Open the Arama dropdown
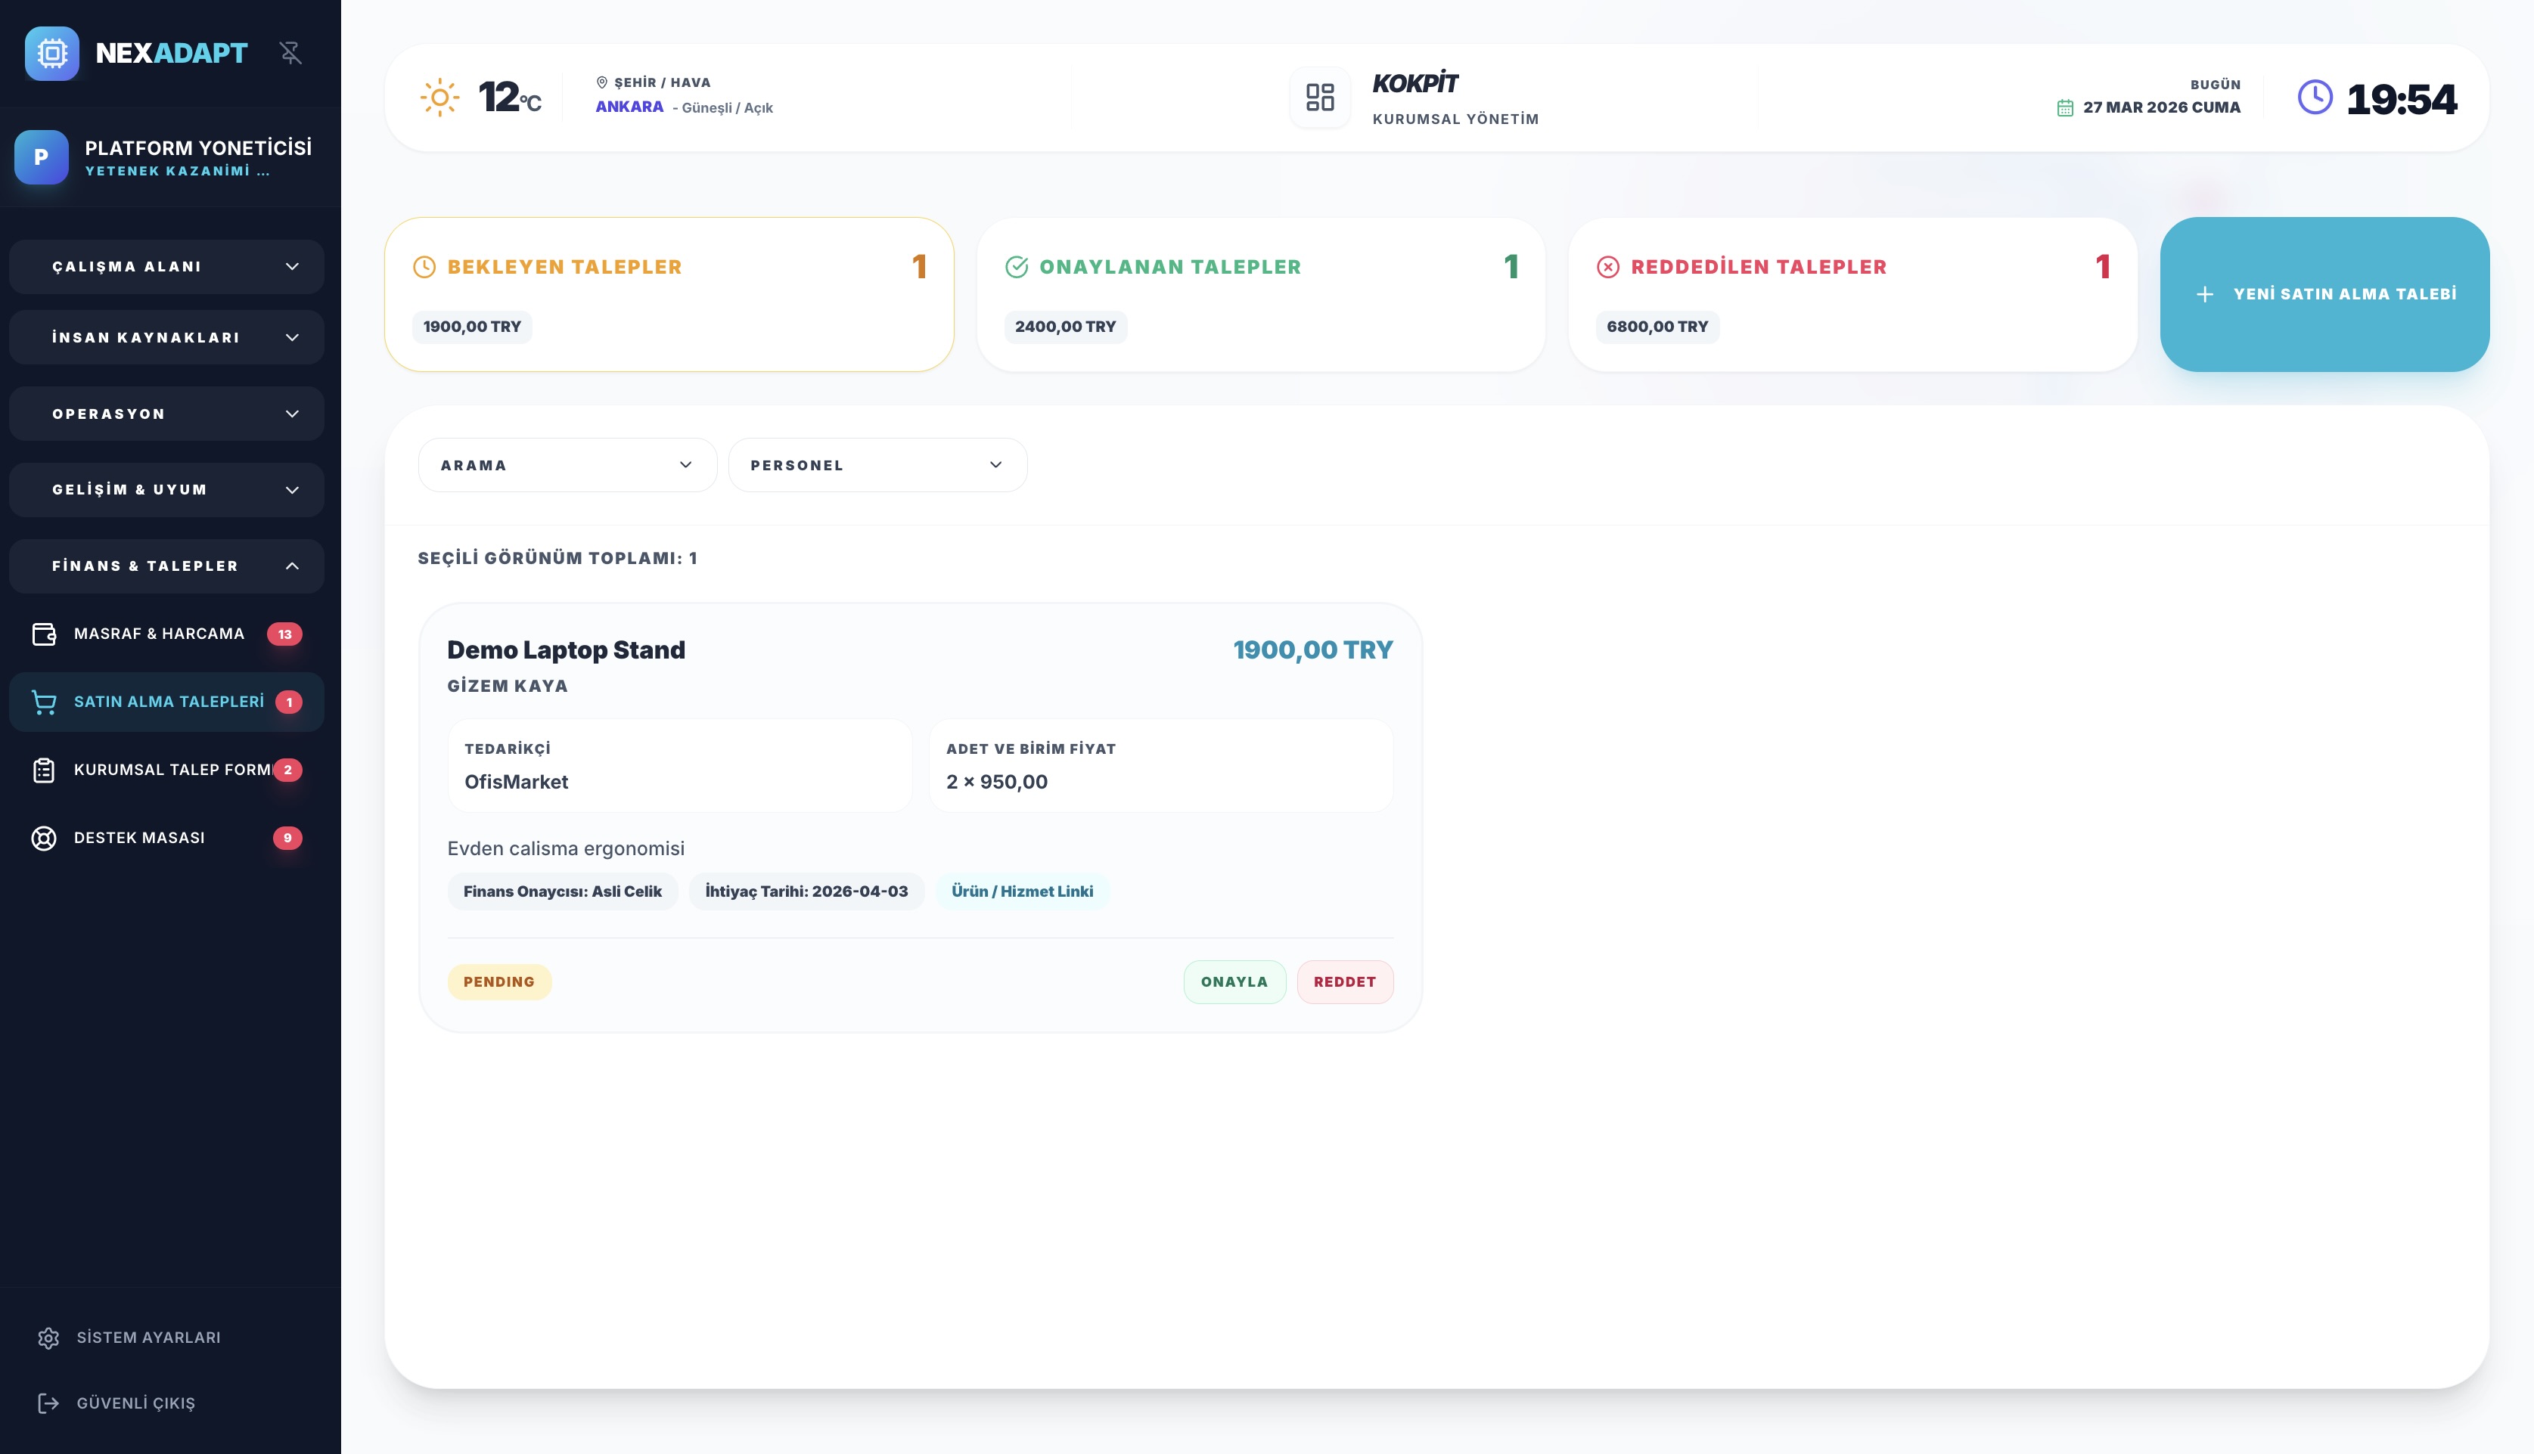The image size is (2534, 1454). coord(567,465)
